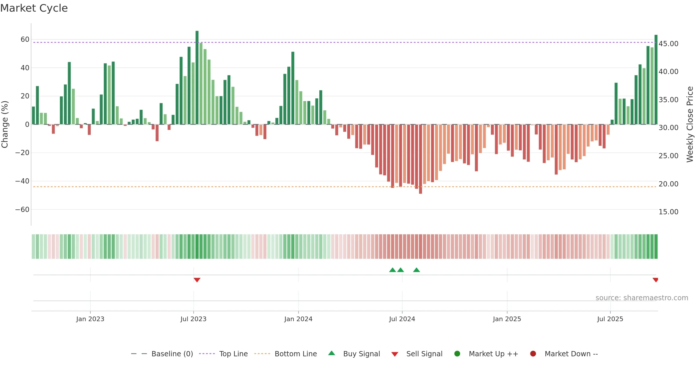Toggle the Market Up ++ legend label
698x392 pixels.
click(494, 354)
